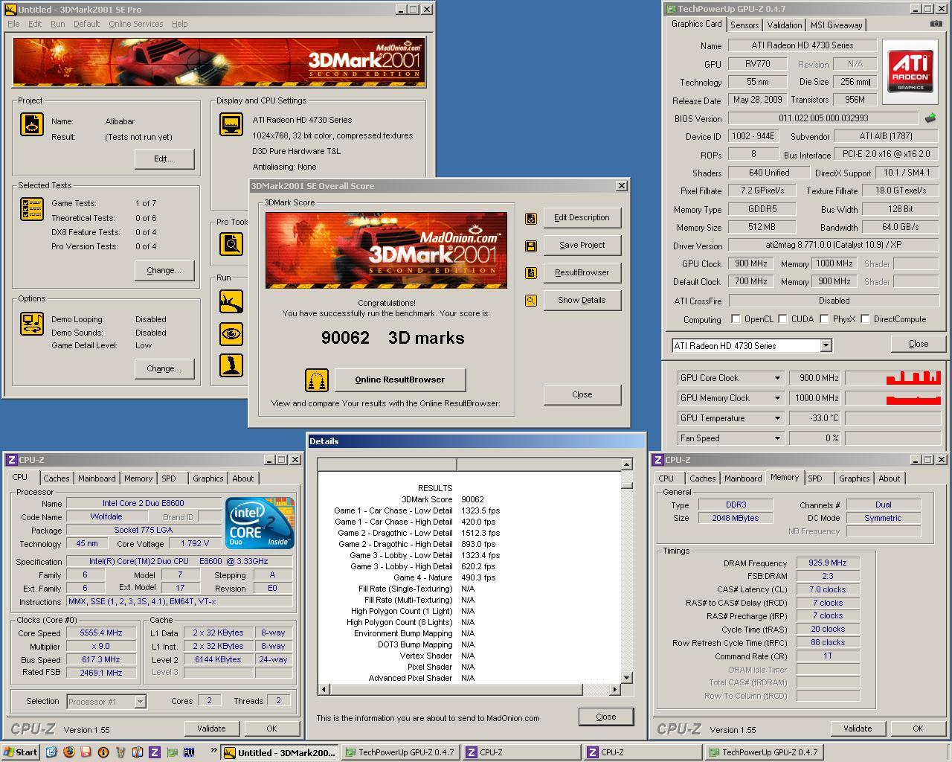The width and height of the screenshot is (952, 762).
Task: Click the Show Details magnifier icon
Action: 531,301
